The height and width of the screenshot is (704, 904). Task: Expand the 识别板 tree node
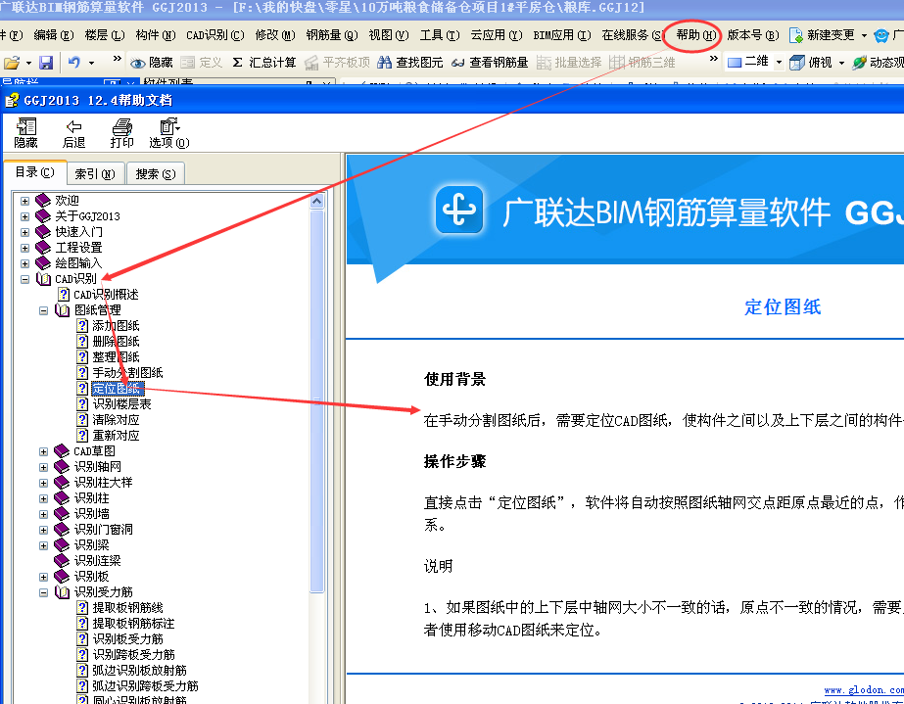click(43, 577)
